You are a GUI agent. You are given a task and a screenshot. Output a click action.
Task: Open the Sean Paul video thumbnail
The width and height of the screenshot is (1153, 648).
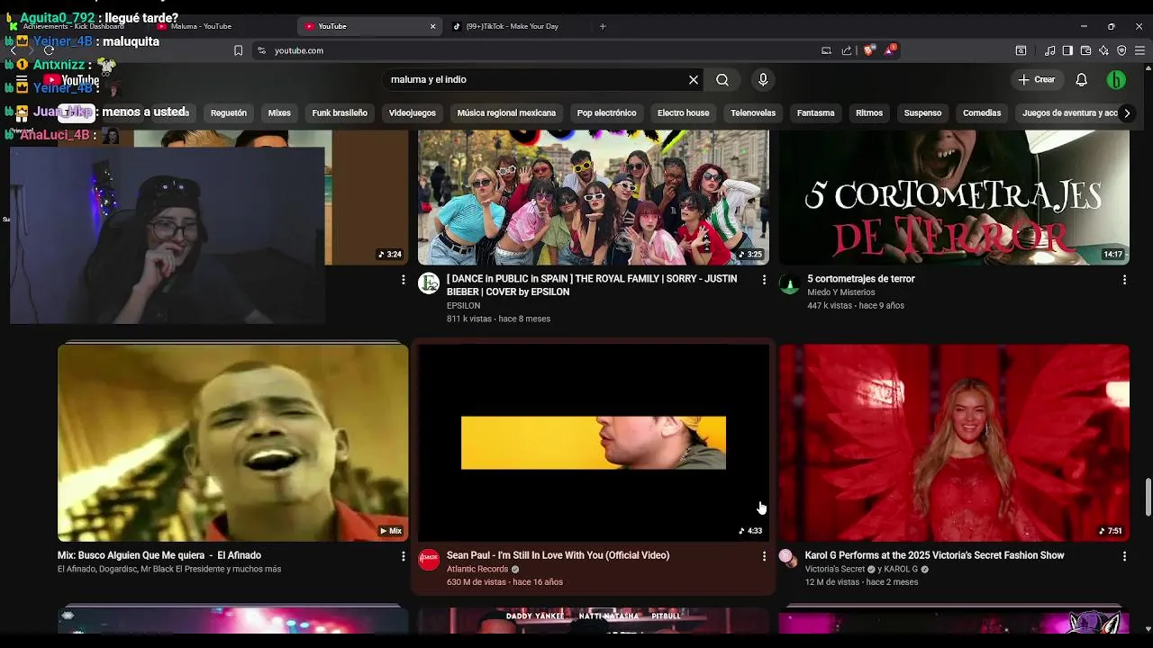pos(593,443)
